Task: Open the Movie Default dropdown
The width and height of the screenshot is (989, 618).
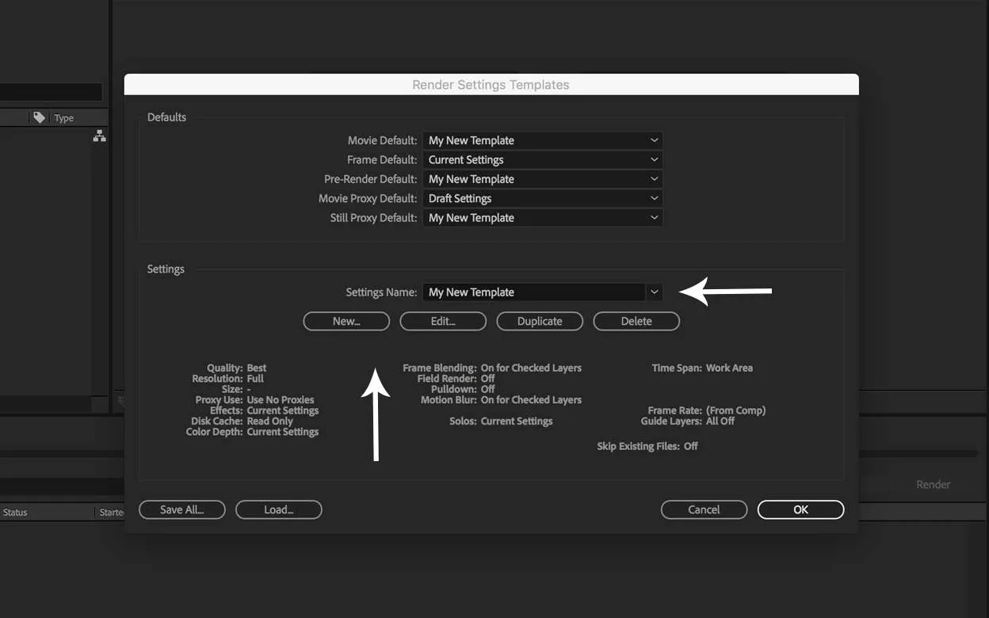Action: pyautogui.click(x=542, y=140)
